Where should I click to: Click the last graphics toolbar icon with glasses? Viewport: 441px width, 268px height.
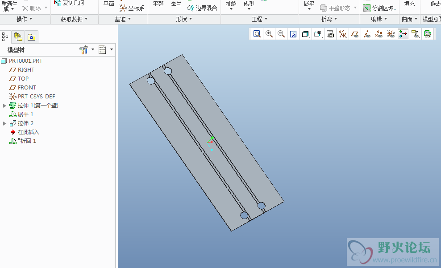pos(428,34)
